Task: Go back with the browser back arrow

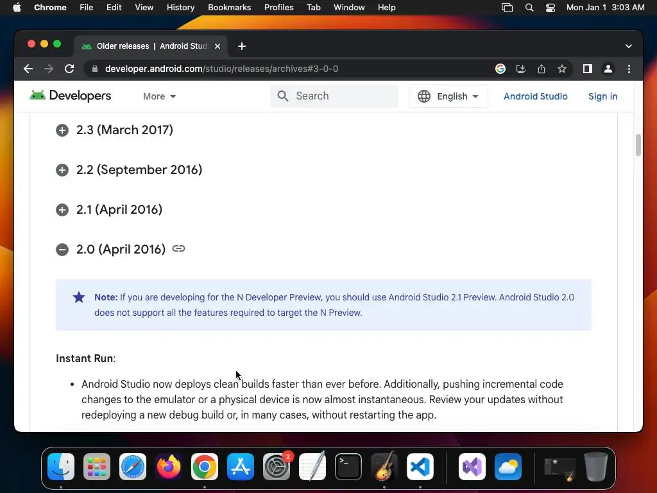Action: 28,69
